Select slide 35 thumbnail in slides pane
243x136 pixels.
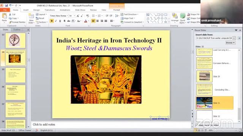coord(15,75)
